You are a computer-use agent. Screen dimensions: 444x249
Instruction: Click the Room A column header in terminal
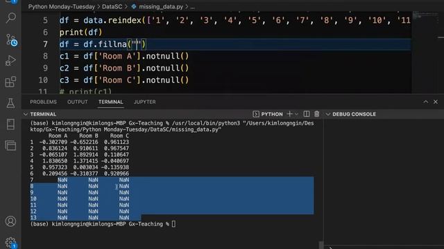(58, 136)
